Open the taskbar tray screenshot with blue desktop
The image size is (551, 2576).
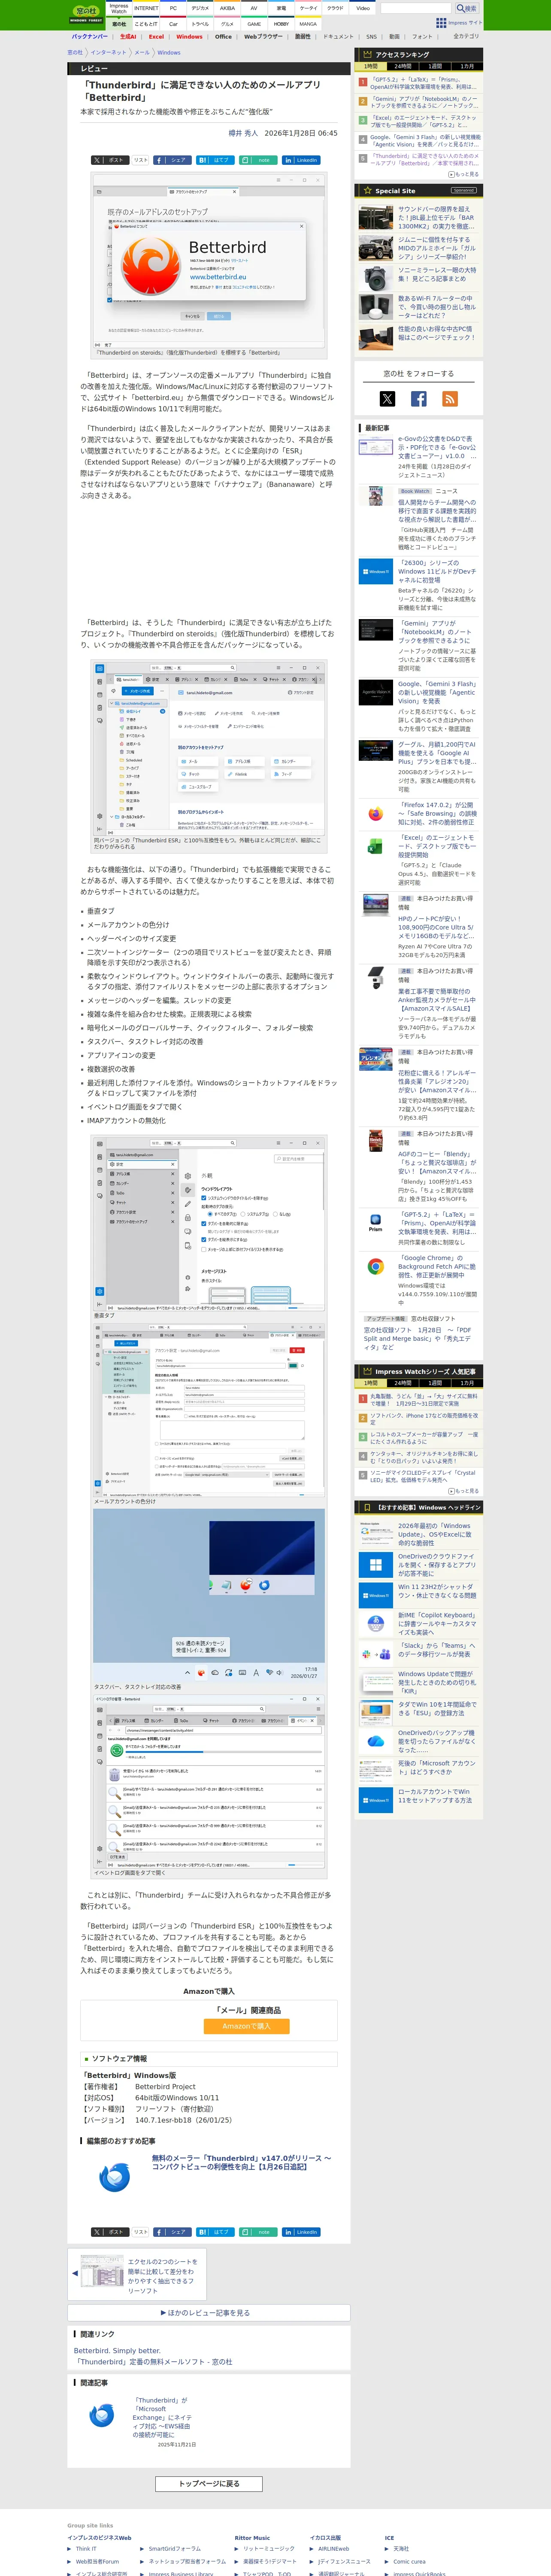pyautogui.click(x=209, y=1594)
